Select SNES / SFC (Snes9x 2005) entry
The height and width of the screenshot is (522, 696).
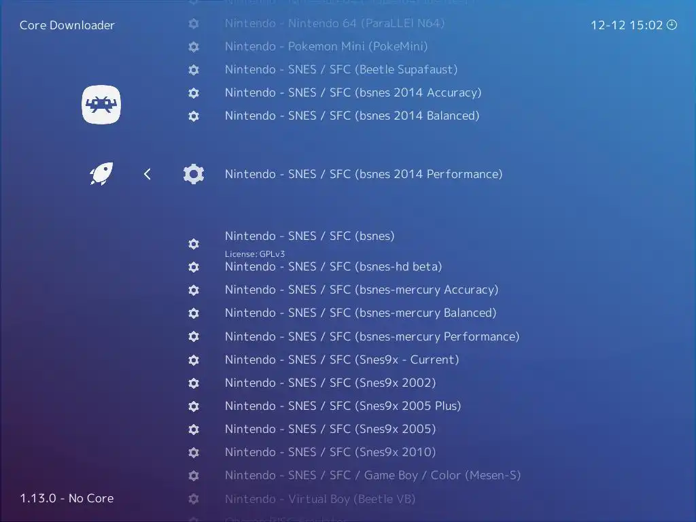tap(330, 429)
